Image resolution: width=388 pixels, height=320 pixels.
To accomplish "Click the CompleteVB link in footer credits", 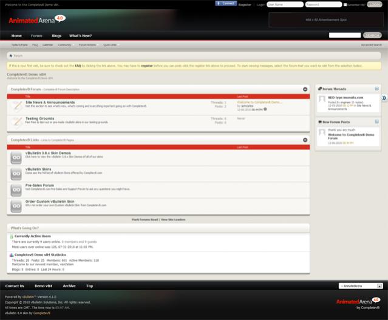I will [x=41, y=313].
